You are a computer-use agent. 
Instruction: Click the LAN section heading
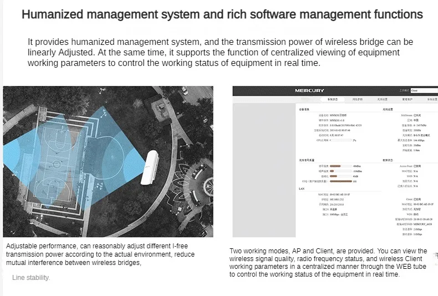[302, 188]
